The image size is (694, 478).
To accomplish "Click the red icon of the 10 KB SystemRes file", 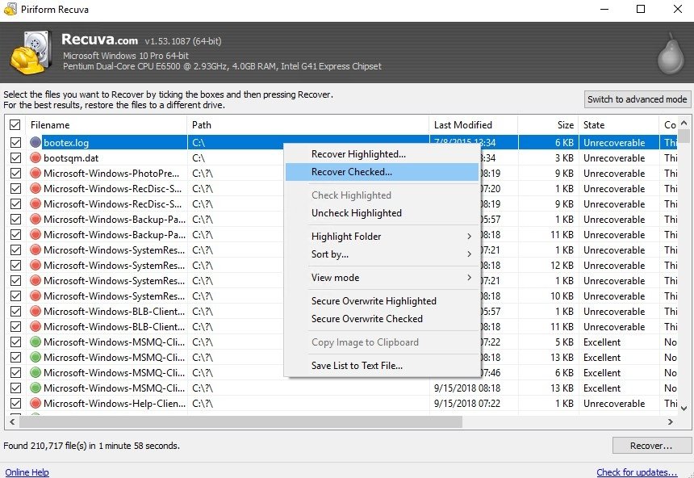I will (x=36, y=296).
